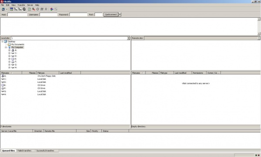Image resolution: width=261 pixels, height=157 pixels.
Task: Switch to the Failed transfers tab
Action: (24, 150)
